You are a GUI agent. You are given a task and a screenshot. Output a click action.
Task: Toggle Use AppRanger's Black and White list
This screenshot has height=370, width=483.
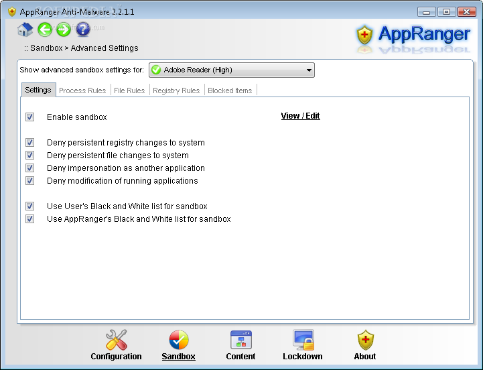30,219
